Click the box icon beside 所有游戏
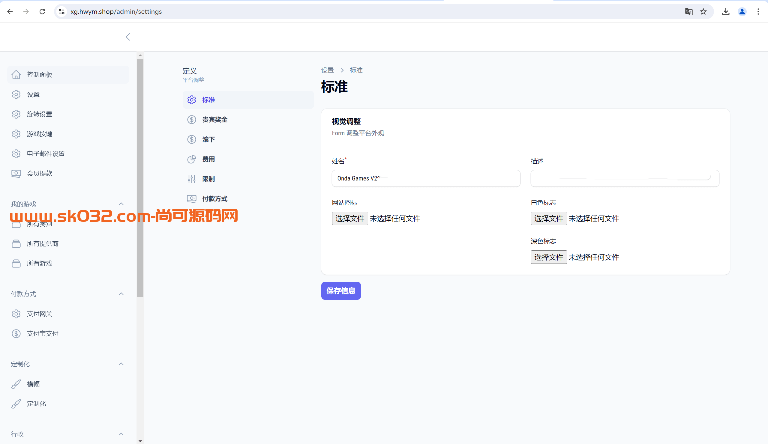This screenshot has height=444, width=768. (x=16, y=264)
